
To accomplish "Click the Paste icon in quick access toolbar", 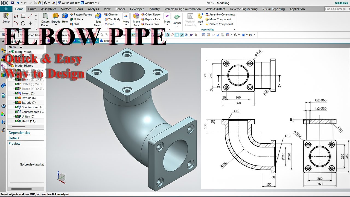I will pos(40,3).
